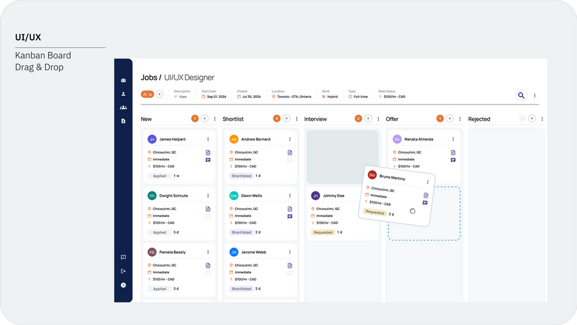Add a card to the New column
Image resolution: width=577 pixels, height=325 pixels.
click(205, 119)
